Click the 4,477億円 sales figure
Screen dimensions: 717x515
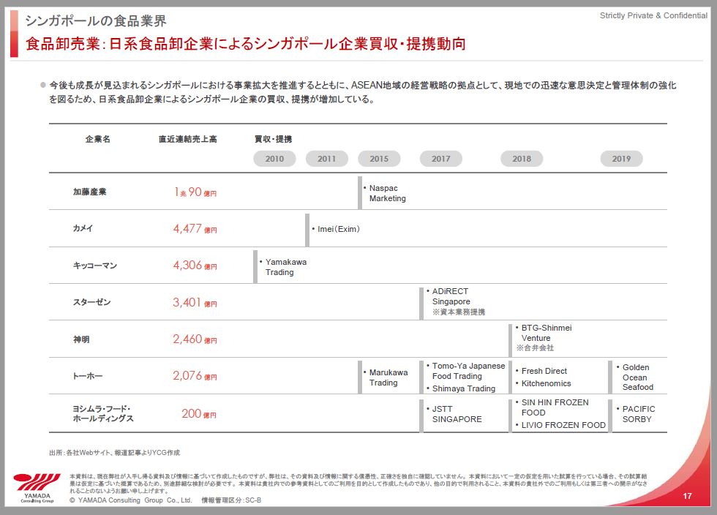(x=195, y=229)
